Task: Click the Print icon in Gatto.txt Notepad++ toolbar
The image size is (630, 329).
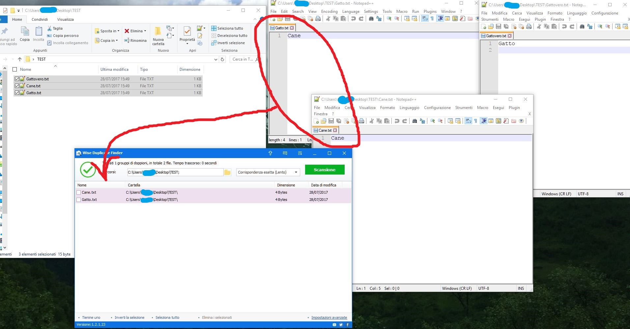Action: [318, 18]
